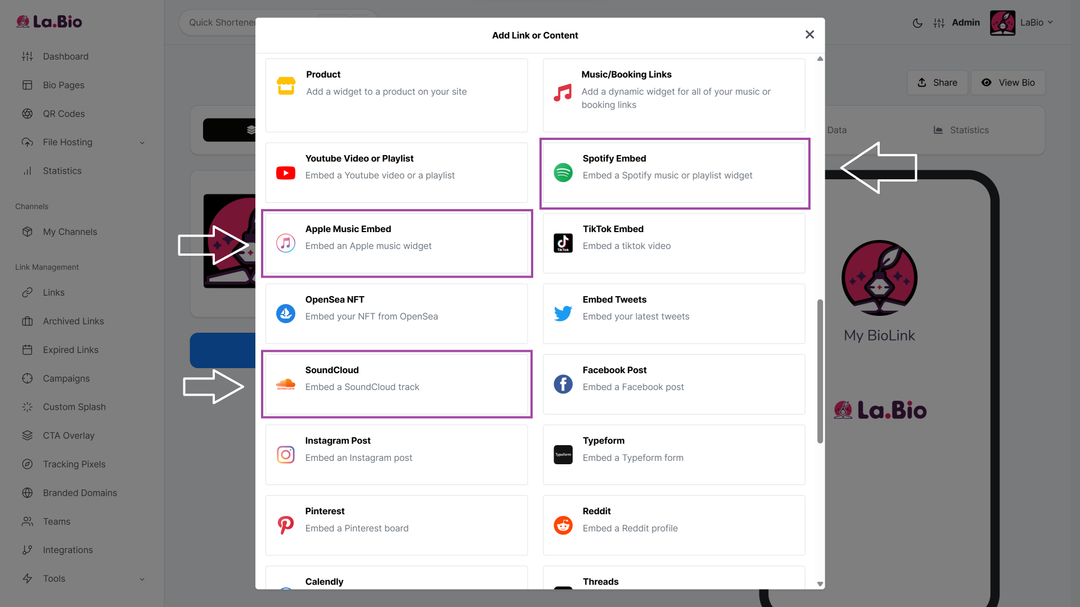This screenshot has width=1080, height=607.
Task: Select the Facebook Post embed option
Action: point(673,384)
